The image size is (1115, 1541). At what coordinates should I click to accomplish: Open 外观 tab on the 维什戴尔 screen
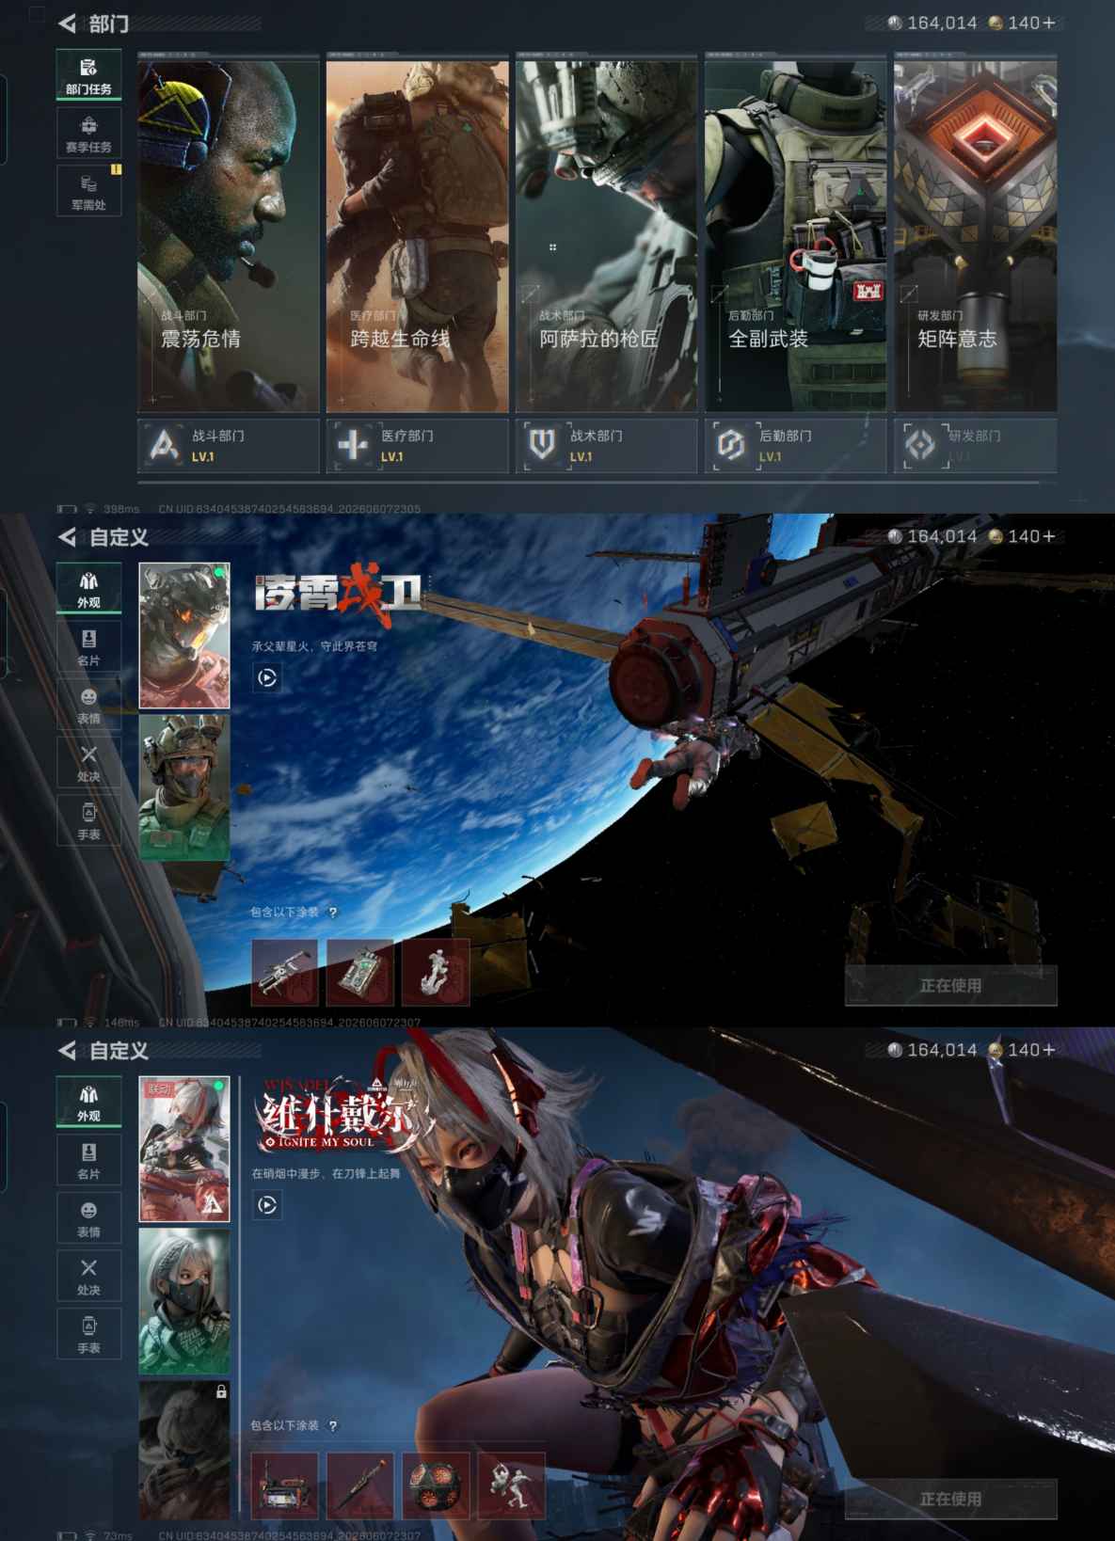point(88,1102)
